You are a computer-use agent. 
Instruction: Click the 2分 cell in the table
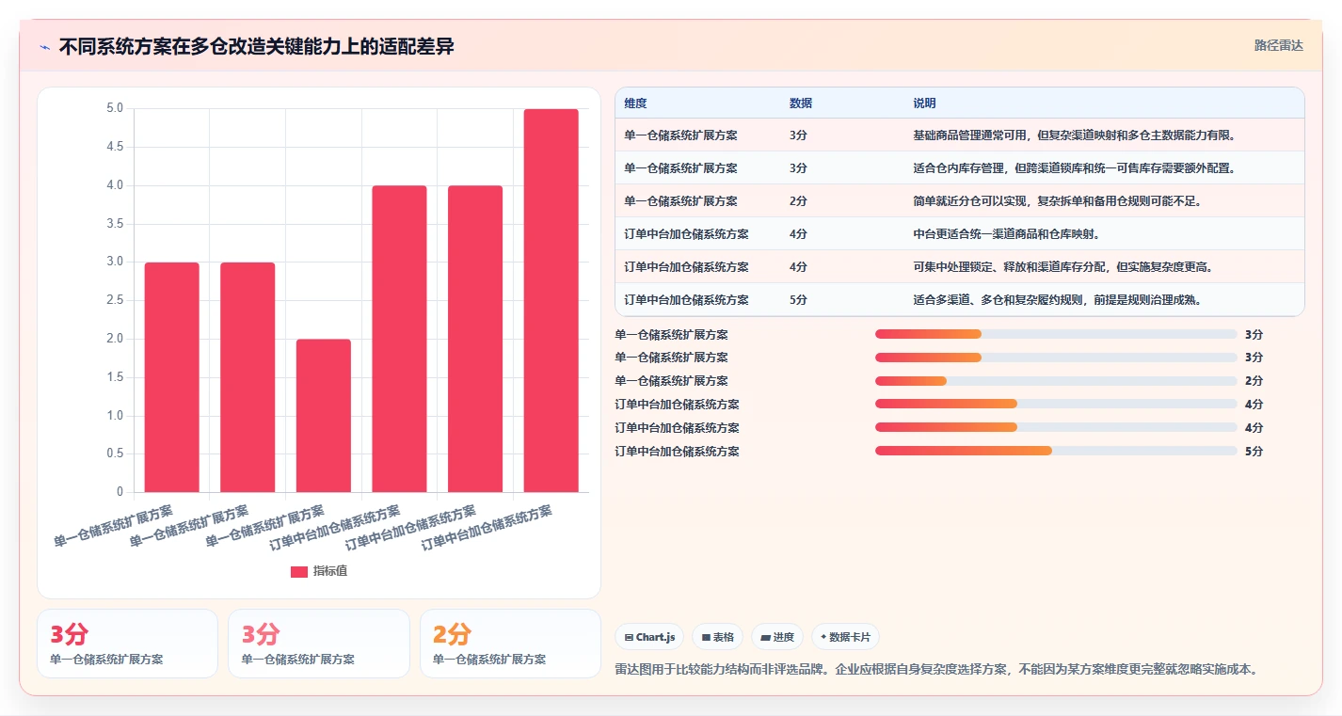click(x=798, y=201)
